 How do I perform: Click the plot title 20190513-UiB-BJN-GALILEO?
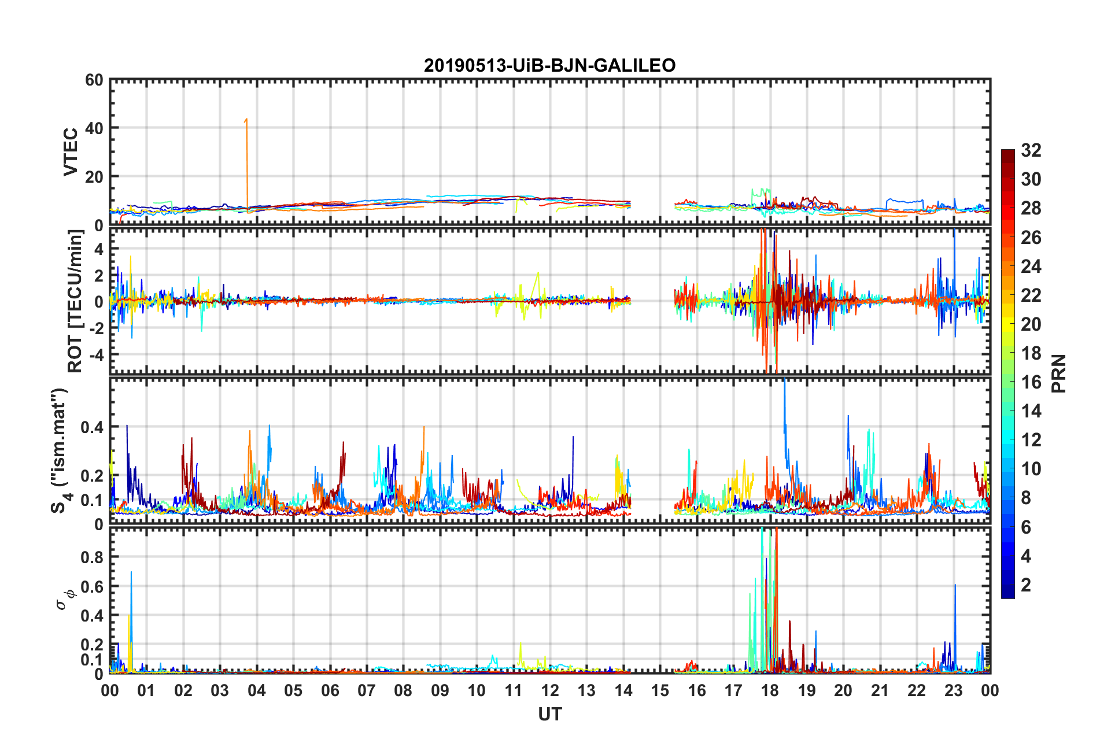coord(549,65)
